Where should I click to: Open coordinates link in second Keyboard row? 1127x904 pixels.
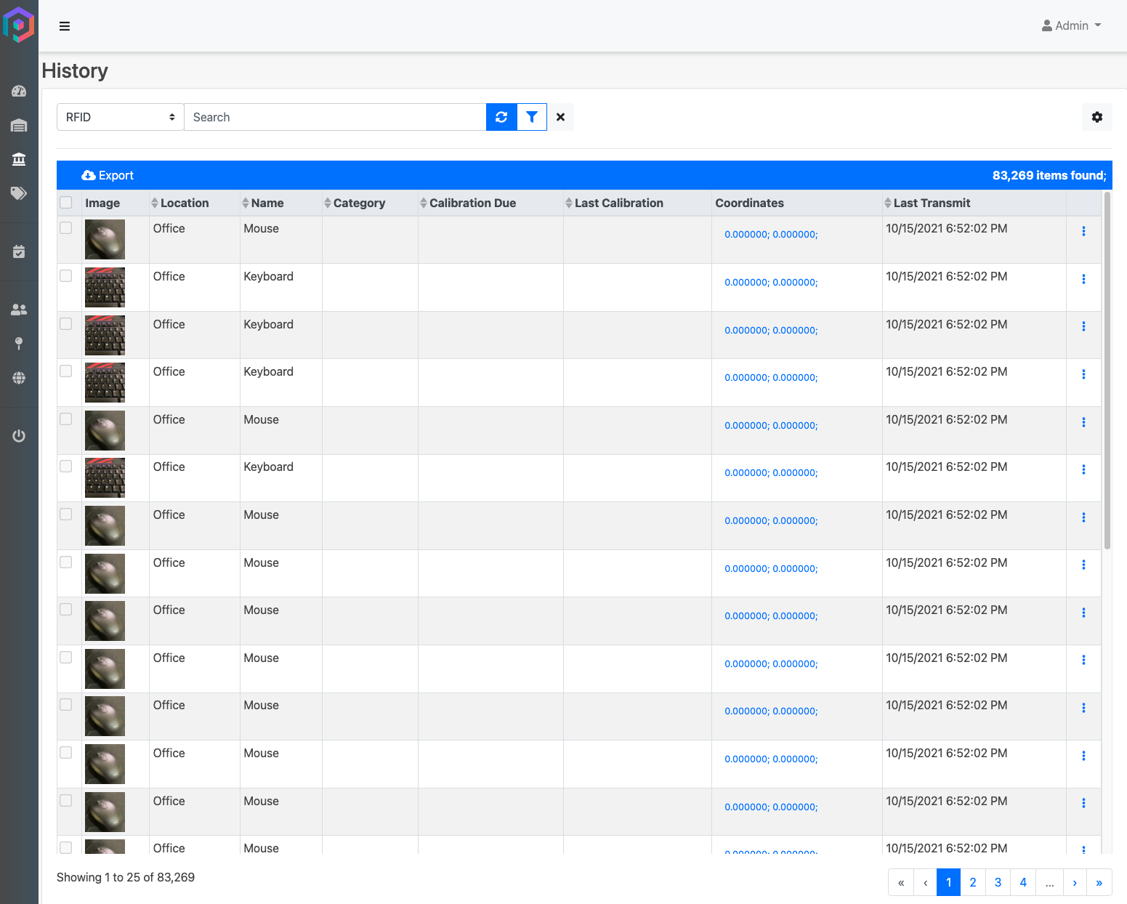point(771,331)
